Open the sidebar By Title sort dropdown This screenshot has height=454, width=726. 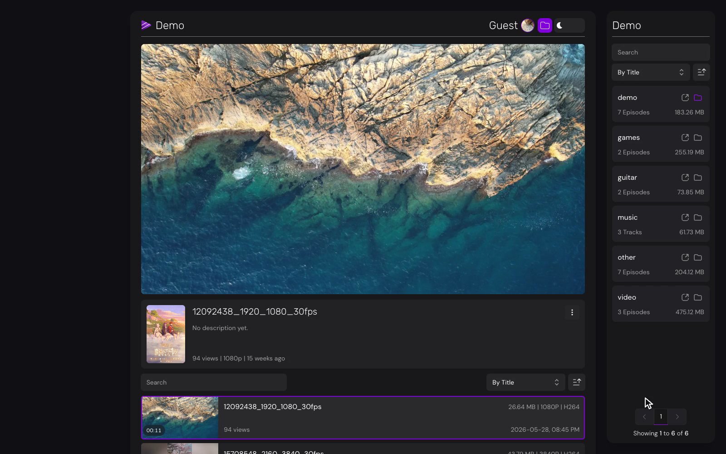click(651, 72)
